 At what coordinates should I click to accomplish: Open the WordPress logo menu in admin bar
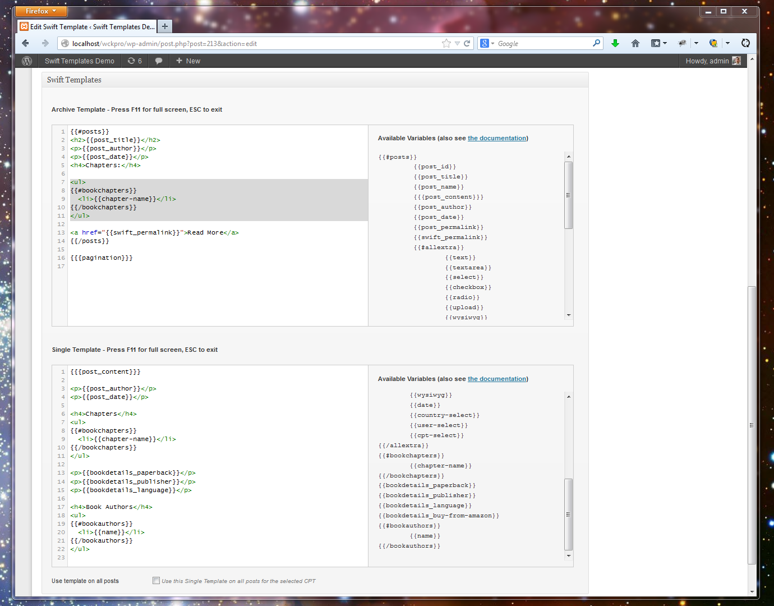(27, 61)
